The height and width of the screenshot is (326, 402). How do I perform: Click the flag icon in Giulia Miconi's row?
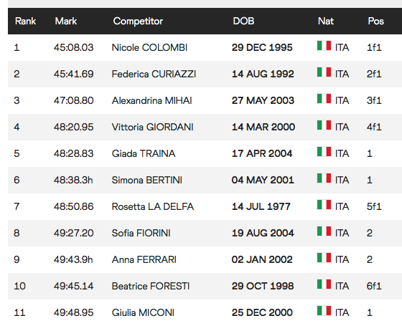[324, 311]
